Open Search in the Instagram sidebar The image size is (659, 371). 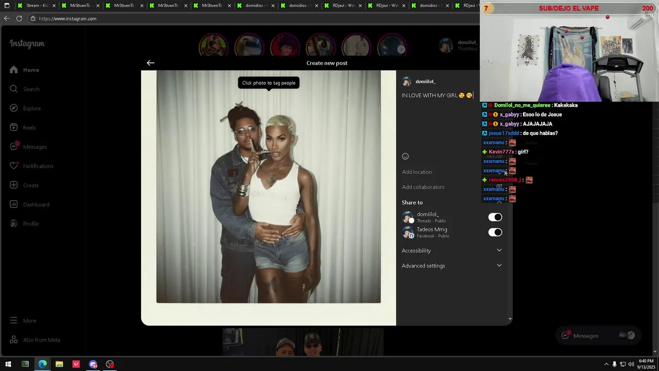coord(24,89)
